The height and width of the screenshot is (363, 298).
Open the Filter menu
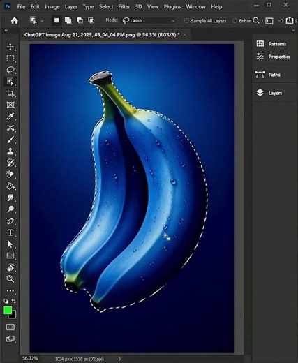(124, 7)
